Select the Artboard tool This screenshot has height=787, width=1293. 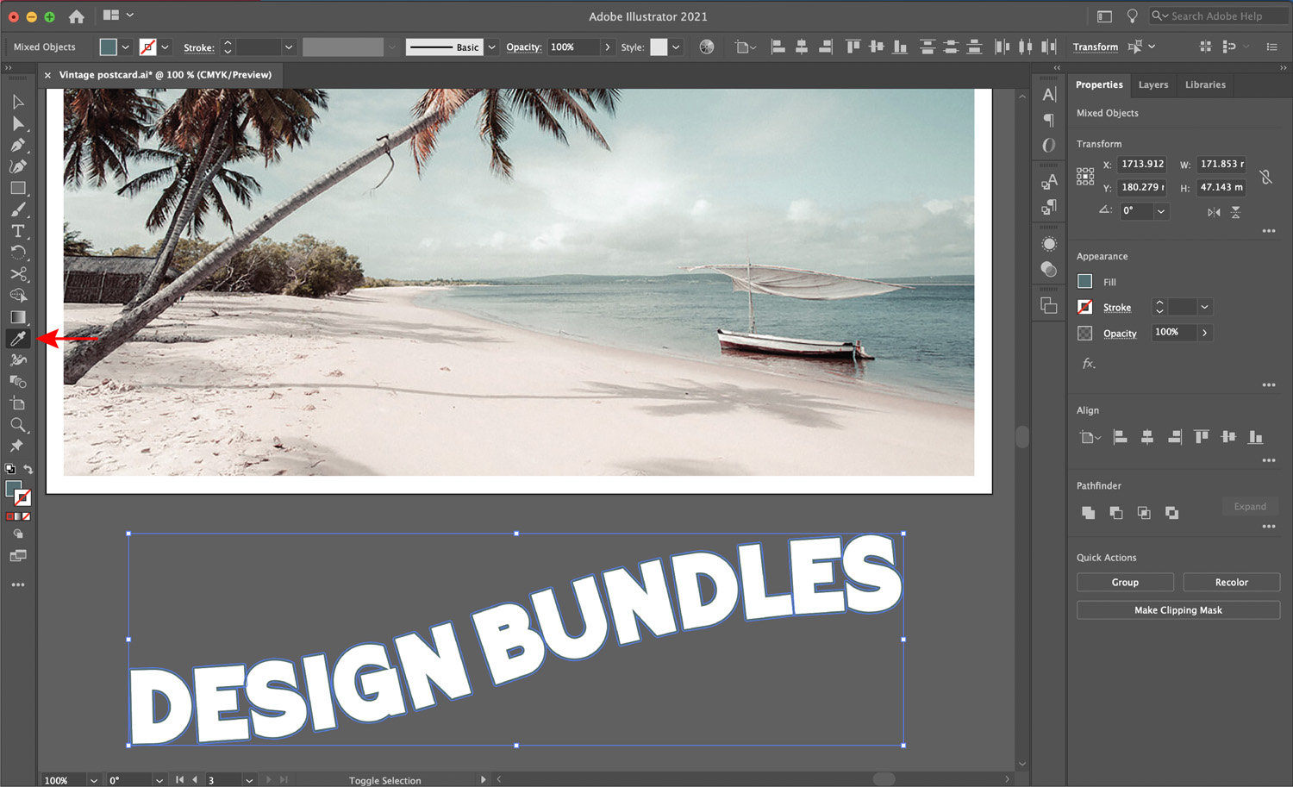(17, 403)
